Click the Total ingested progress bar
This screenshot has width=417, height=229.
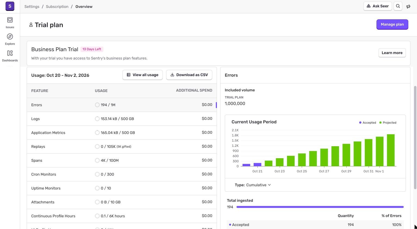click(x=320, y=207)
